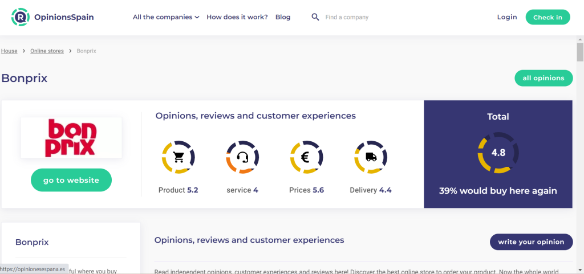This screenshot has height=274, width=584.
Task: Expand the All the companies dropdown
Action: [x=166, y=17]
